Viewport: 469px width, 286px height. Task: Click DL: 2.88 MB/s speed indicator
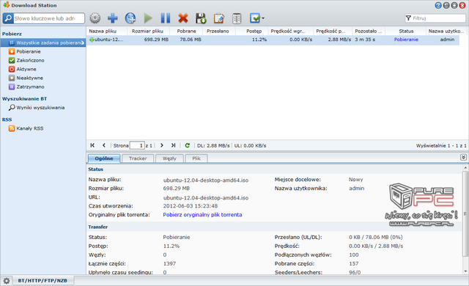(x=213, y=146)
